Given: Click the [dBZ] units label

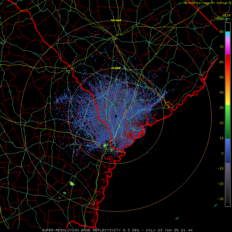Looking at the screenshot, I should pyautogui.click(x=219, y=18).
